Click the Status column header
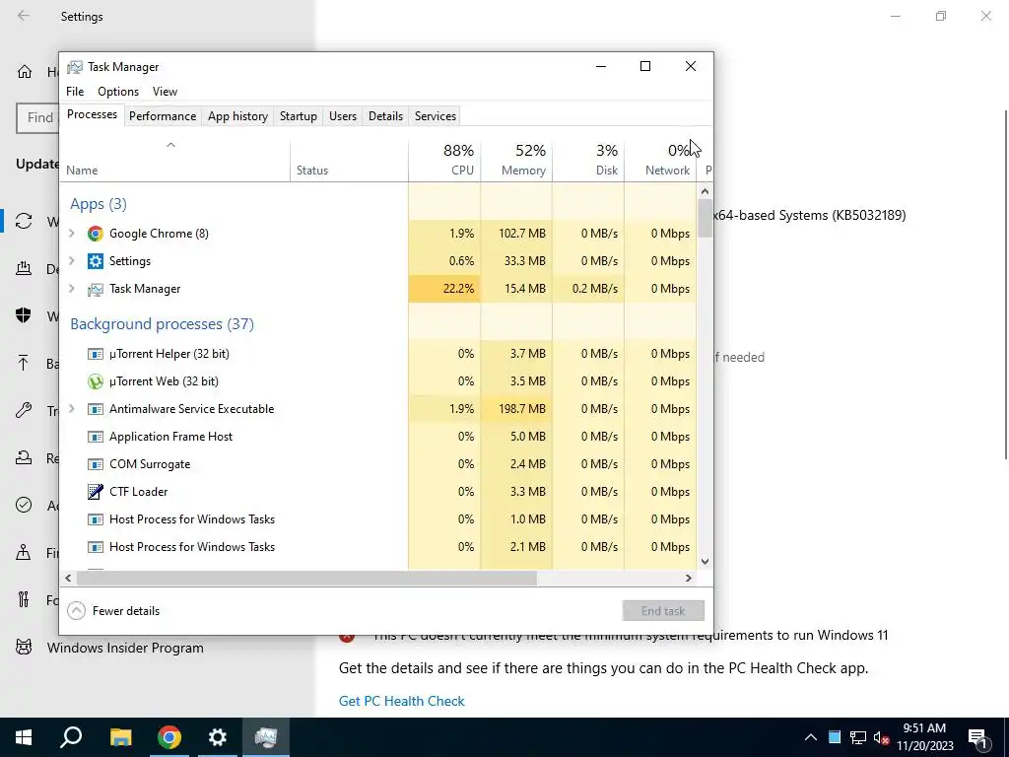 pyautogui.click(x=350, y=159)
